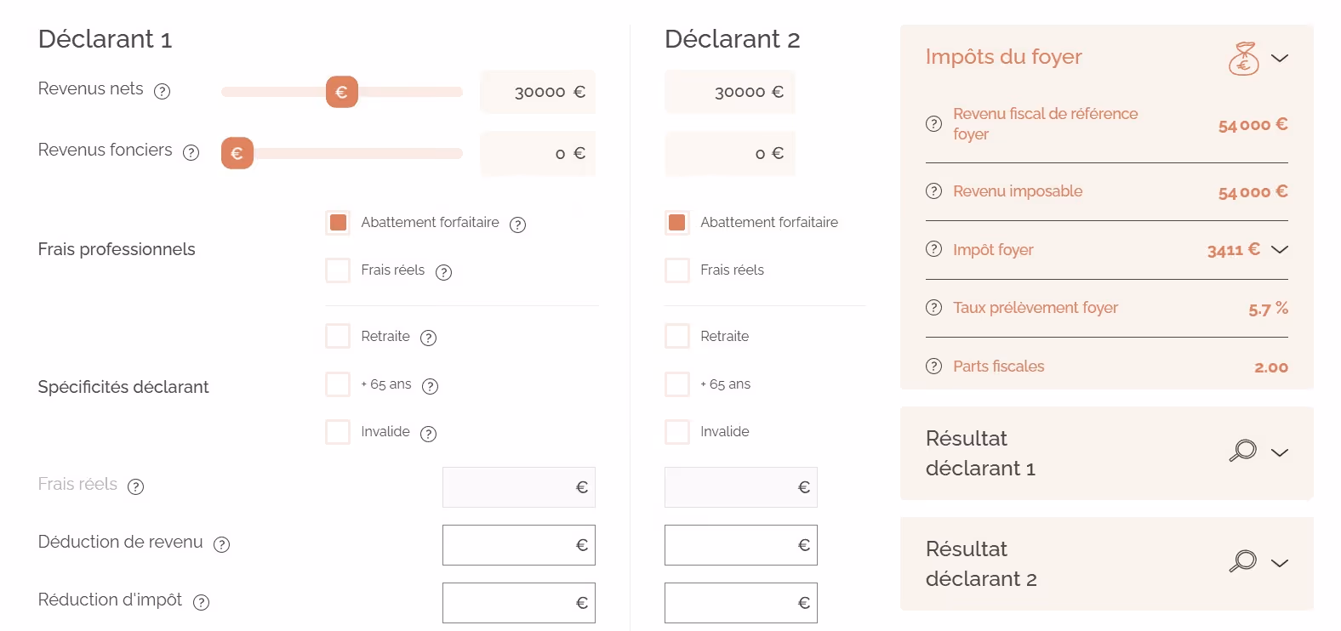Click the 3411 € impôt foyer value
The height and width of the screenshot is (631, 1341).
pyautogui.click(x=1234, y=249)
